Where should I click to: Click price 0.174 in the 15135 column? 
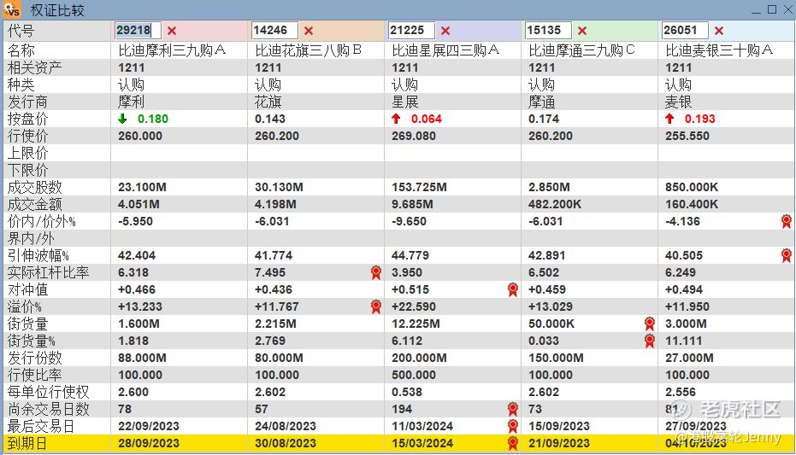coord(544,119)
